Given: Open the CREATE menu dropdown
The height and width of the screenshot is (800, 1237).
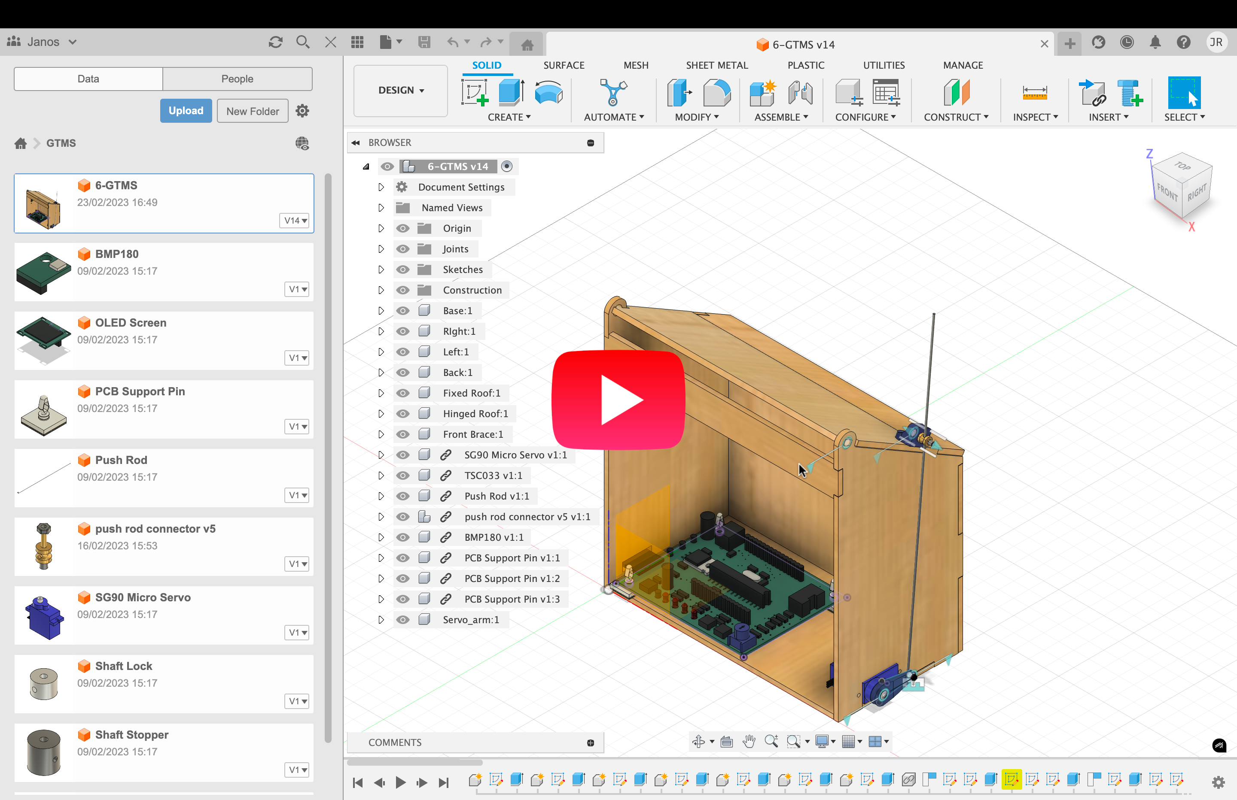Looking at the screenshot, I should coord(509,117).
